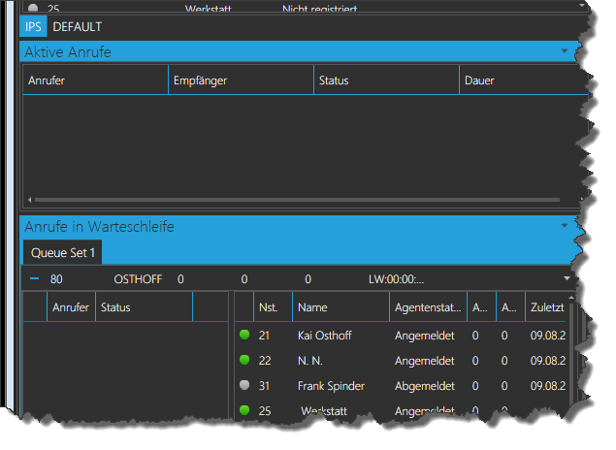Image resolution: width=616 pixels, height=450 pixels.
Task: Select agent name Frank Spinder
Action: (x=331, y=386)
